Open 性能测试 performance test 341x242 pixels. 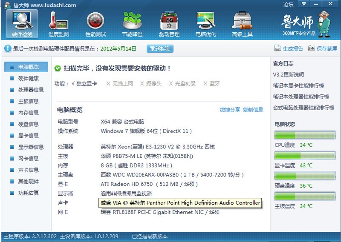coord(95,24)
